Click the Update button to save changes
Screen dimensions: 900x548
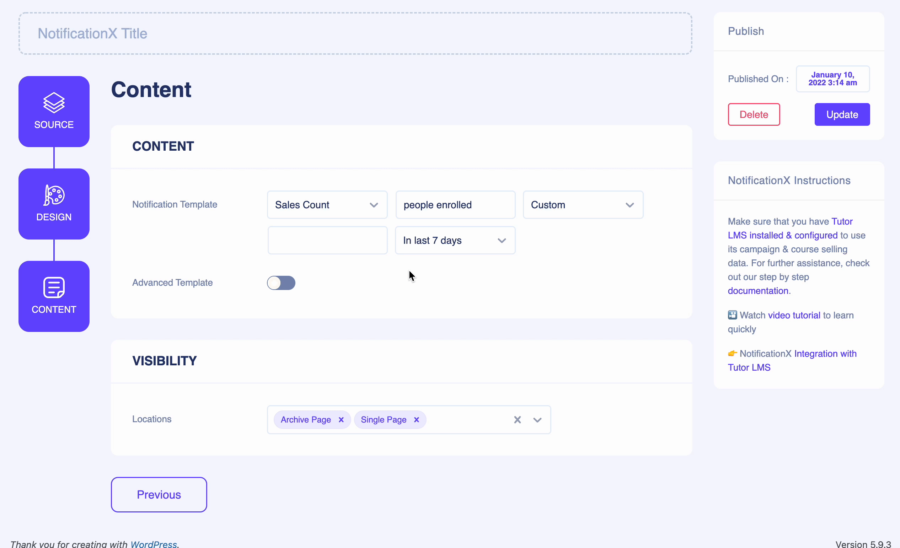click(x=842, y=114)
